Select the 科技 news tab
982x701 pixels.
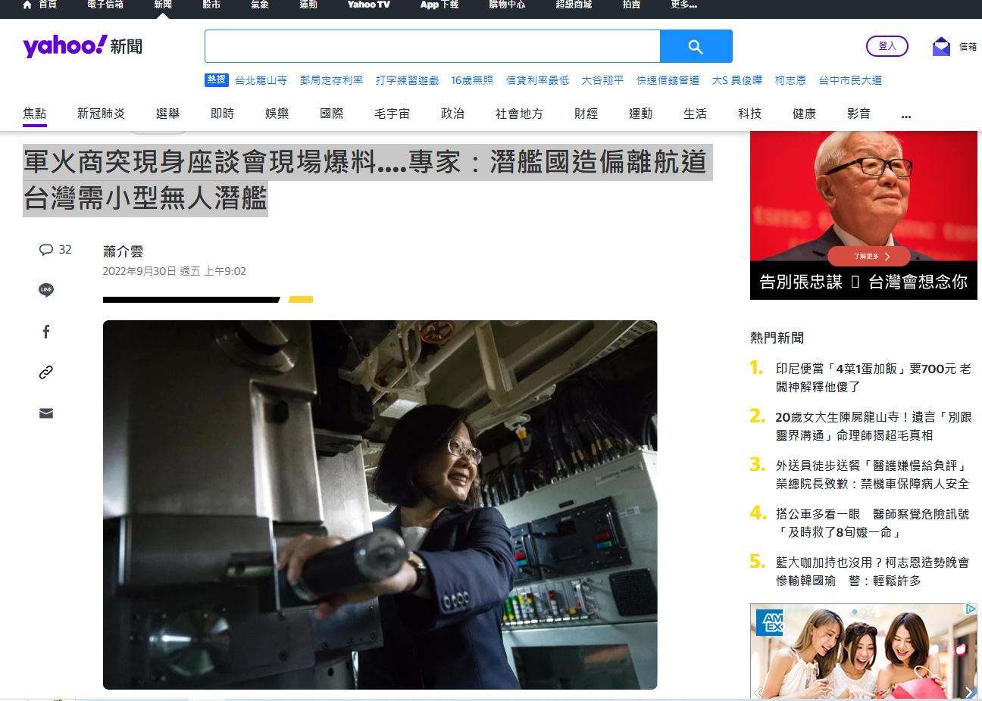750,114
